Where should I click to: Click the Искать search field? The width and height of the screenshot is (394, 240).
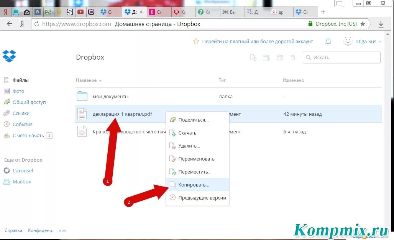point(341,58)
